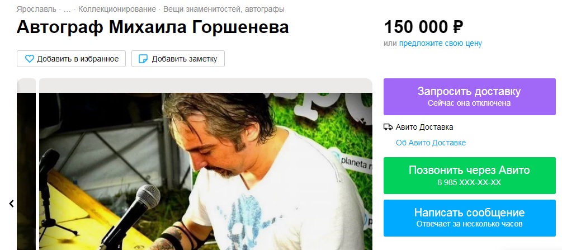Click the heart icon to favorite listing

pyautogui.click(x=30, y=59)
